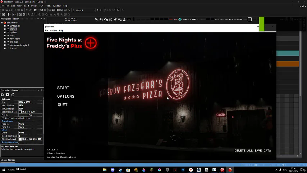Viewport: 307px width, 173px height.
Task: Click the Storyboard controls object icon
Action: tap(106, 19)
